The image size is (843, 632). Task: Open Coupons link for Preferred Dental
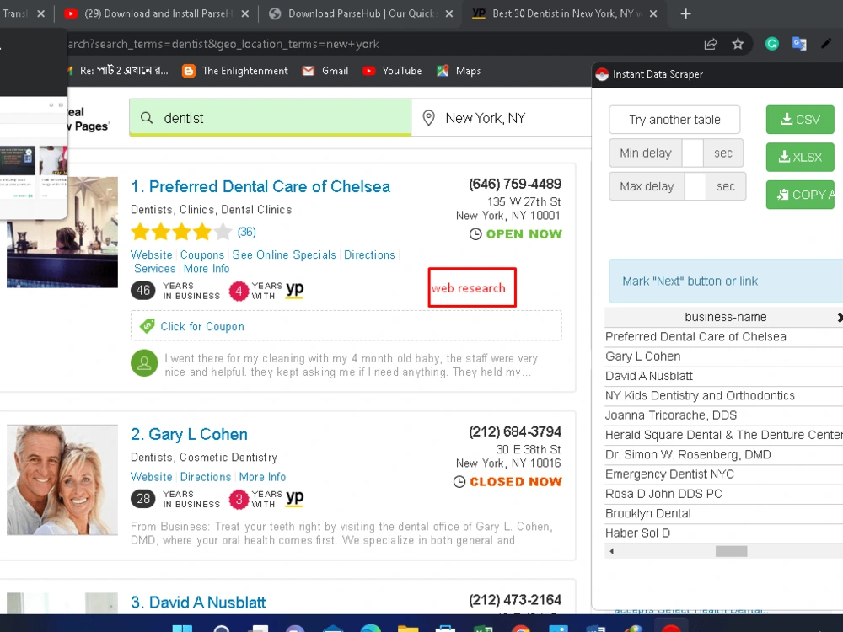(202, 254)
